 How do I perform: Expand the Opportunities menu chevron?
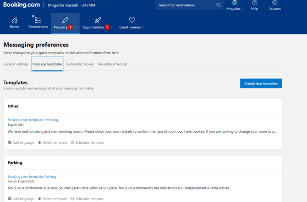pyautogui.click(x=111, y=27)
